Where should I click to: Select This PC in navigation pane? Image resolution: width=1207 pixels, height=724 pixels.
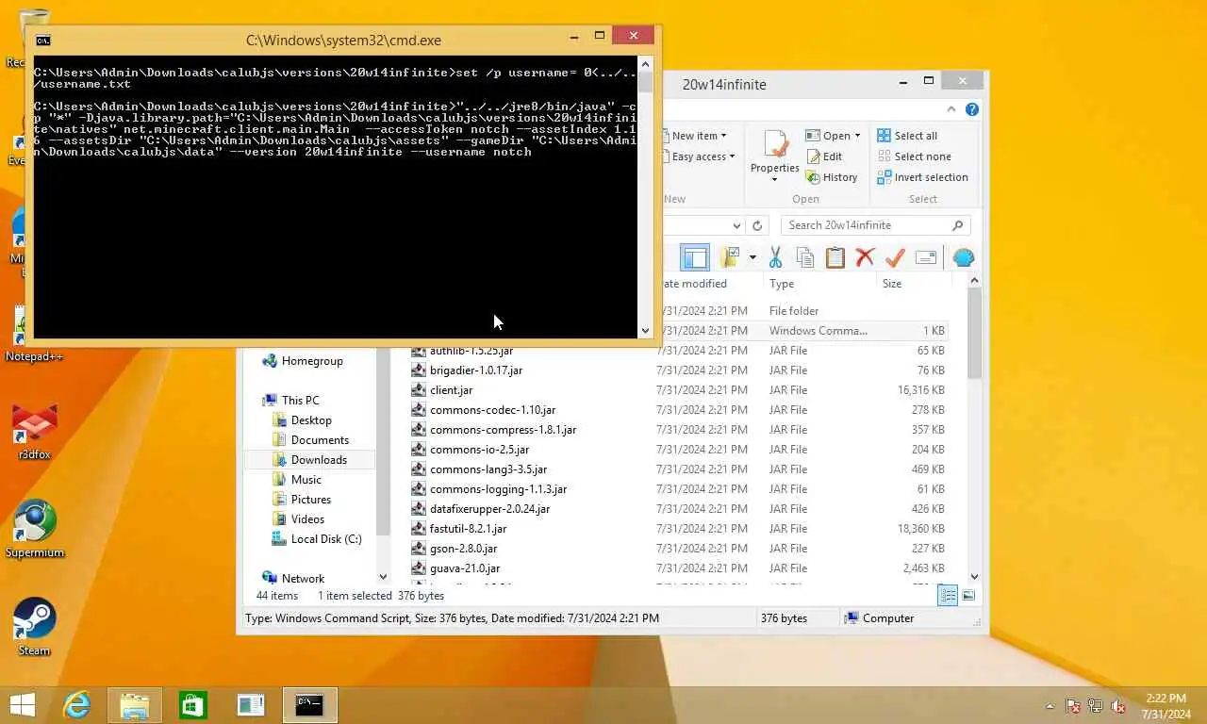click(x=301, y=401)
